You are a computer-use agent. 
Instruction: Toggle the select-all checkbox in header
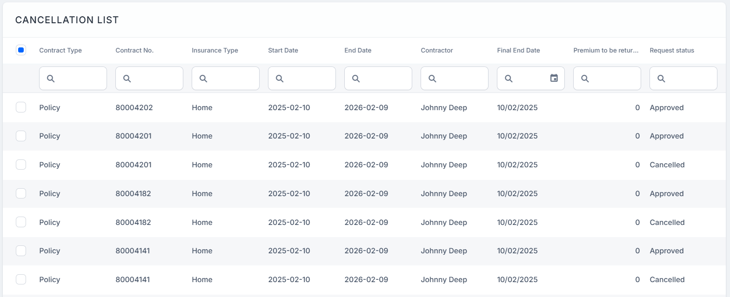pos(21,50)
